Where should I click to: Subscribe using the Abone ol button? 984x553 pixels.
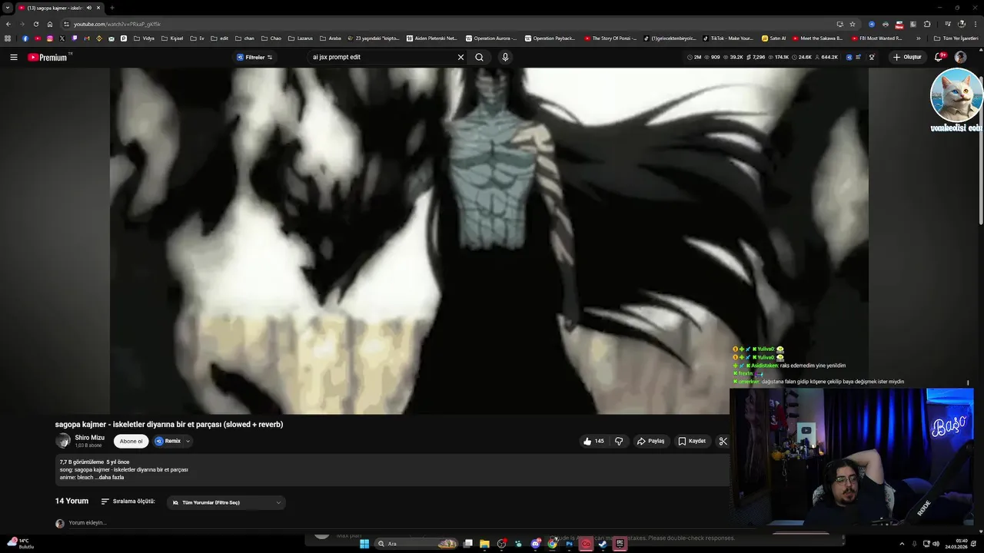pyautogui.click(x=131, y=441)
